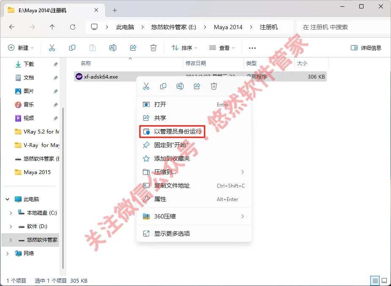
Task: Expand the 软件 (D:) tree node
Action: click(11, 226)
